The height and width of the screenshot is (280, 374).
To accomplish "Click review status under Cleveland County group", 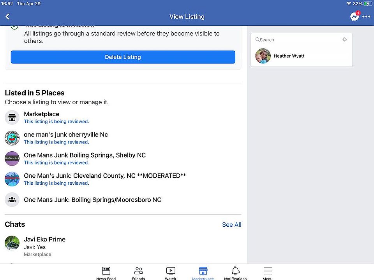I will point(56,183).
